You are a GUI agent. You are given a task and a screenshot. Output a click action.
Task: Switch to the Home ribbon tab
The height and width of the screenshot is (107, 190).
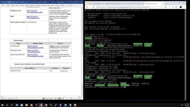pyautogui.click(x=8, y=5)
